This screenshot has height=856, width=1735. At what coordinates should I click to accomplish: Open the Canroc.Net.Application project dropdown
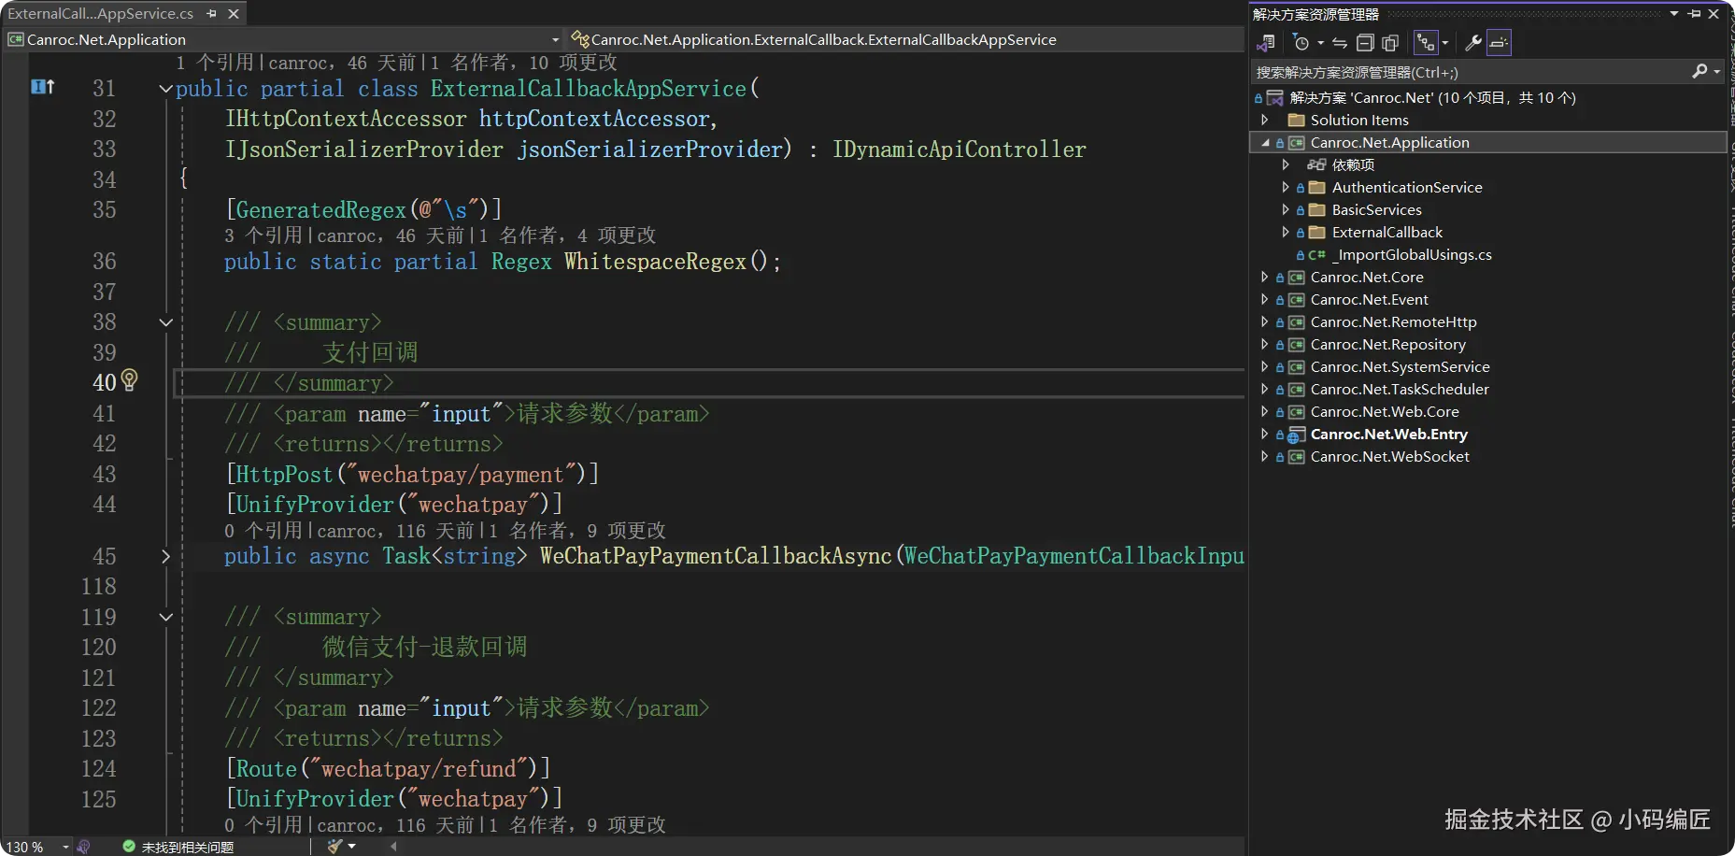coord(555,39)
